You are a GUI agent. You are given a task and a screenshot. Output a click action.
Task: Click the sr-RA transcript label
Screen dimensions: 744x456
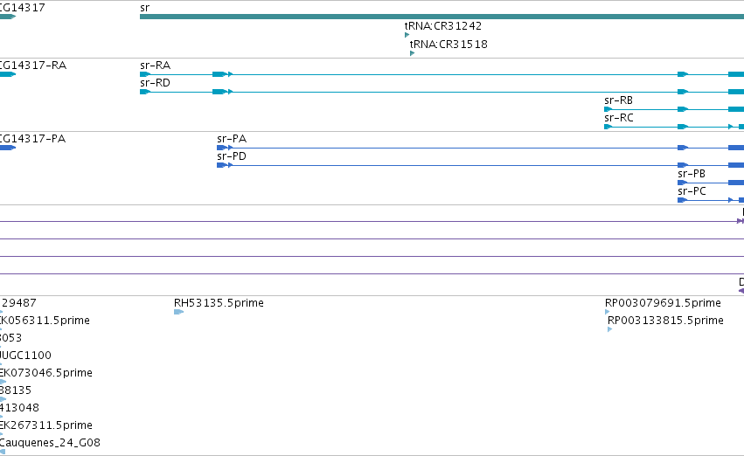[155, 66]
